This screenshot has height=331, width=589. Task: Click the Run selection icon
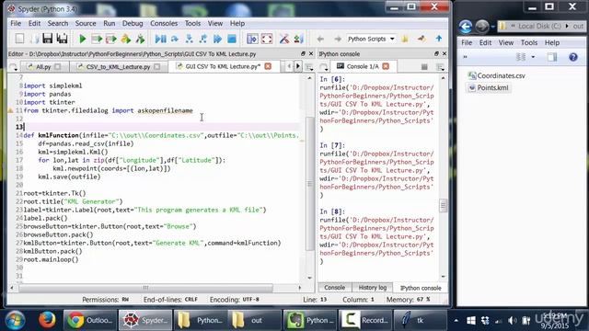(126, 39)
